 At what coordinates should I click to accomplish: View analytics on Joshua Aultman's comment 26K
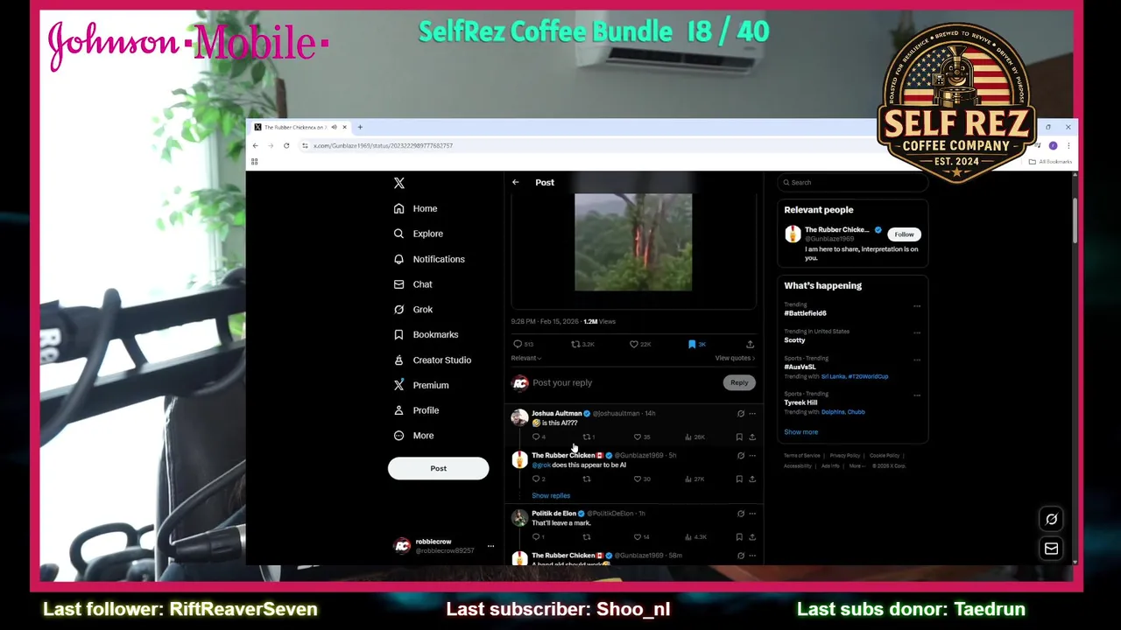pyautogui.click(x=695, y=437)
